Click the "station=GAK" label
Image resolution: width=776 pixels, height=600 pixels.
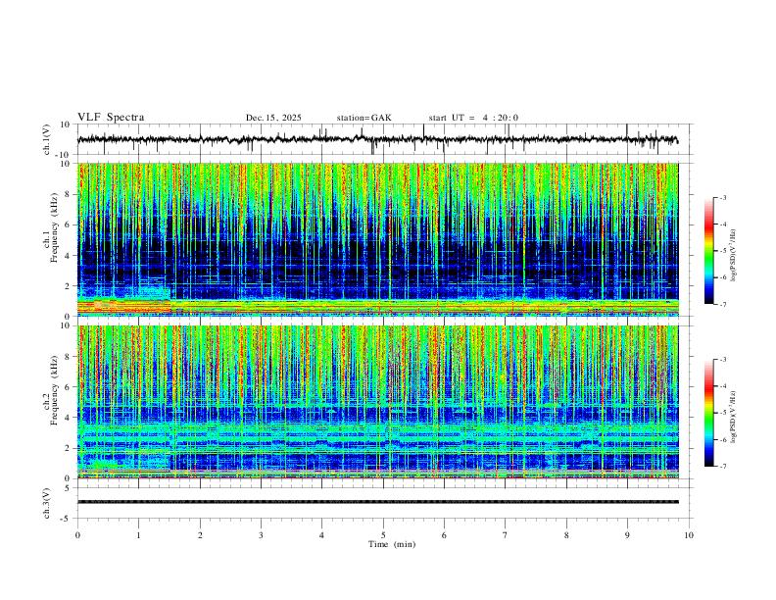click(x=364, y=118)
